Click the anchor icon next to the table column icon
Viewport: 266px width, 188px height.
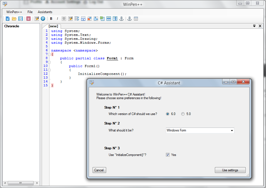121,19
